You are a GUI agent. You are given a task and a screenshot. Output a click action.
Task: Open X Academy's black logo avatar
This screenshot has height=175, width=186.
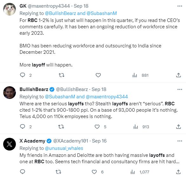(10, 144)
